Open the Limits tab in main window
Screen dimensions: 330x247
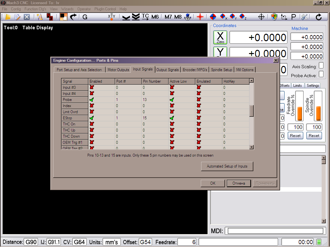[x=297, y=86]
